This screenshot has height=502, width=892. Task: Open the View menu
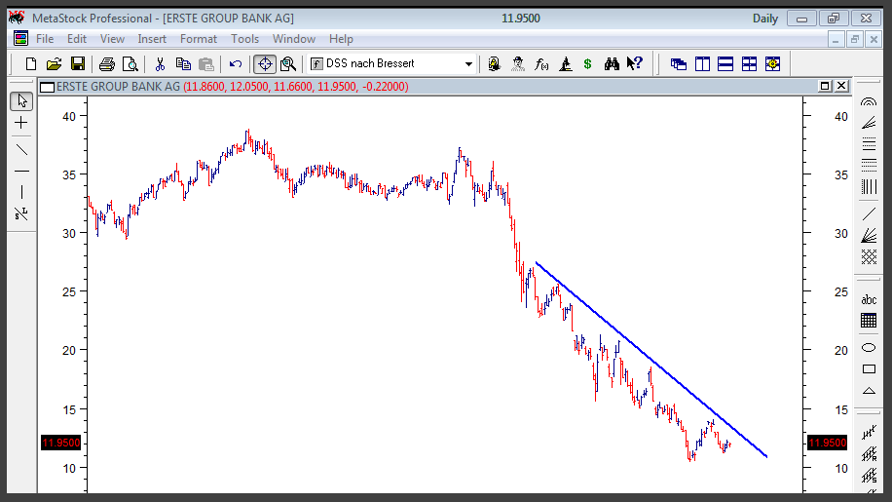112,39
